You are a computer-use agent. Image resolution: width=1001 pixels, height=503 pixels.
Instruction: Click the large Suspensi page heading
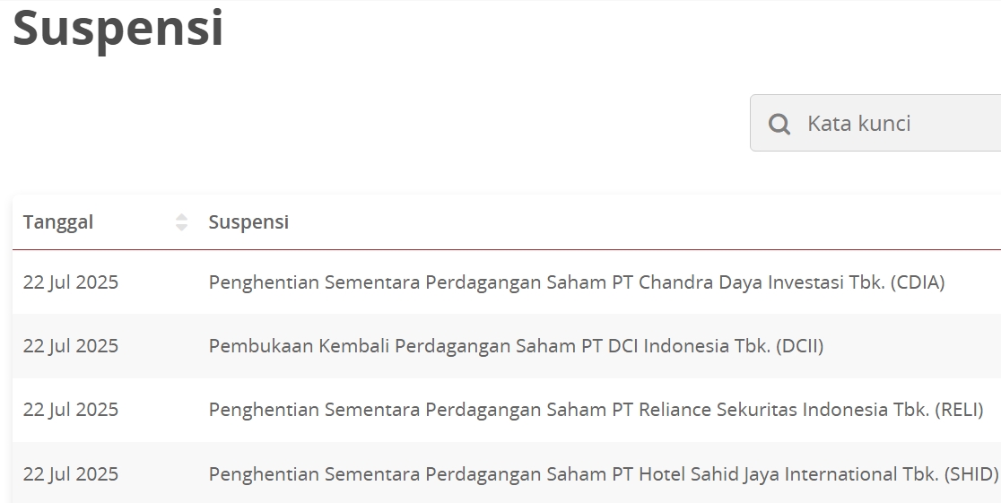[x=118, y=28]
